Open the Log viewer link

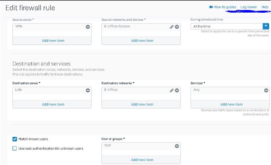(x=249, y=7)
